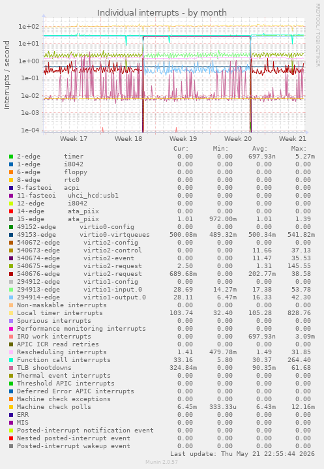Click the Week 19 x-axis label

pos(183,139)
